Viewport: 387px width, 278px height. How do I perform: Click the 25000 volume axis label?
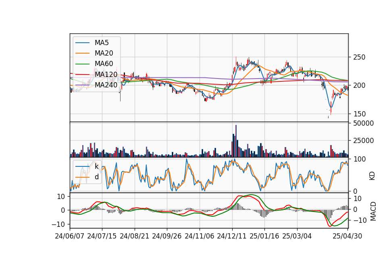tap(363, 141)
